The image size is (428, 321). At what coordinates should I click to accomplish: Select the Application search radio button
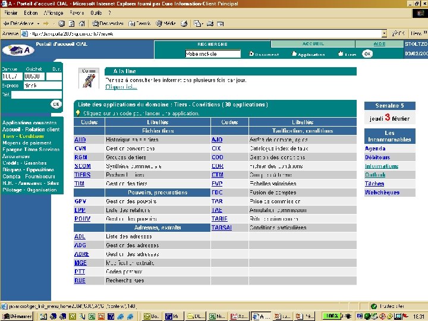click(294, 54)
